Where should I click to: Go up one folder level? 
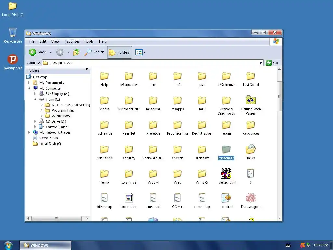tap(76, 52)
